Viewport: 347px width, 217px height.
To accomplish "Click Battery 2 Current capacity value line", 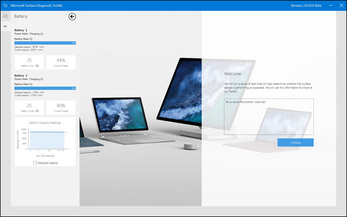I will point(28,95).
